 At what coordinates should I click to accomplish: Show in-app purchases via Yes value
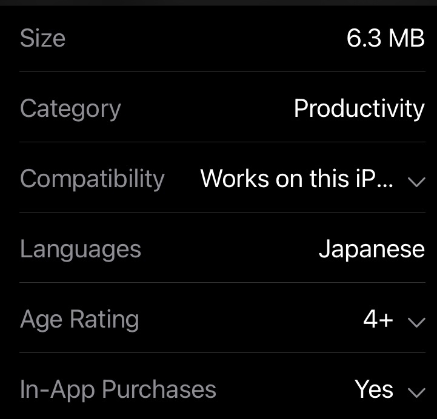tap(374, 390)
